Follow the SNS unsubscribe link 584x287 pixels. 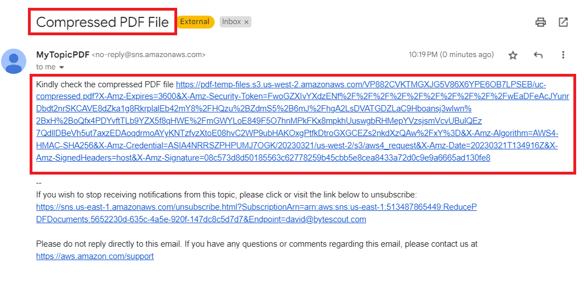click(x=256, y=213)
